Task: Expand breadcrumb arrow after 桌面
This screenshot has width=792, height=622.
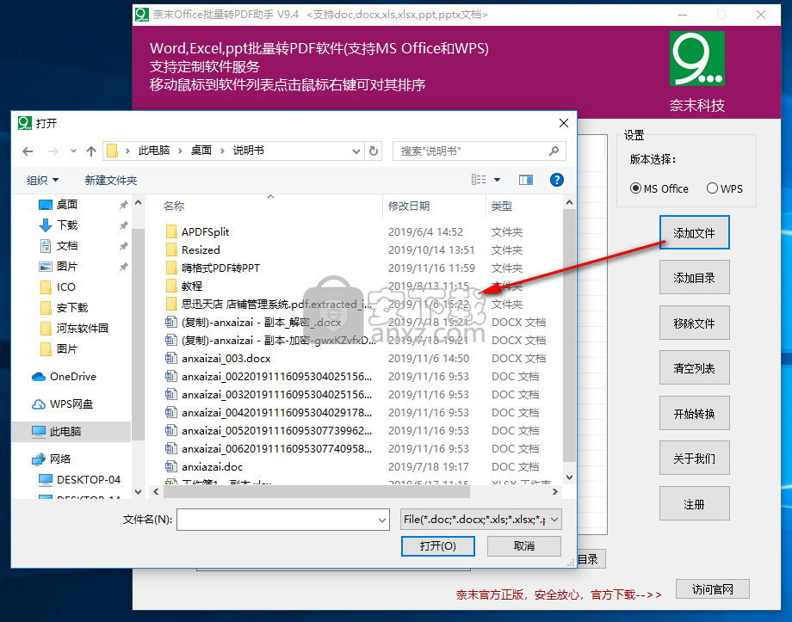Action: (222, 151)
